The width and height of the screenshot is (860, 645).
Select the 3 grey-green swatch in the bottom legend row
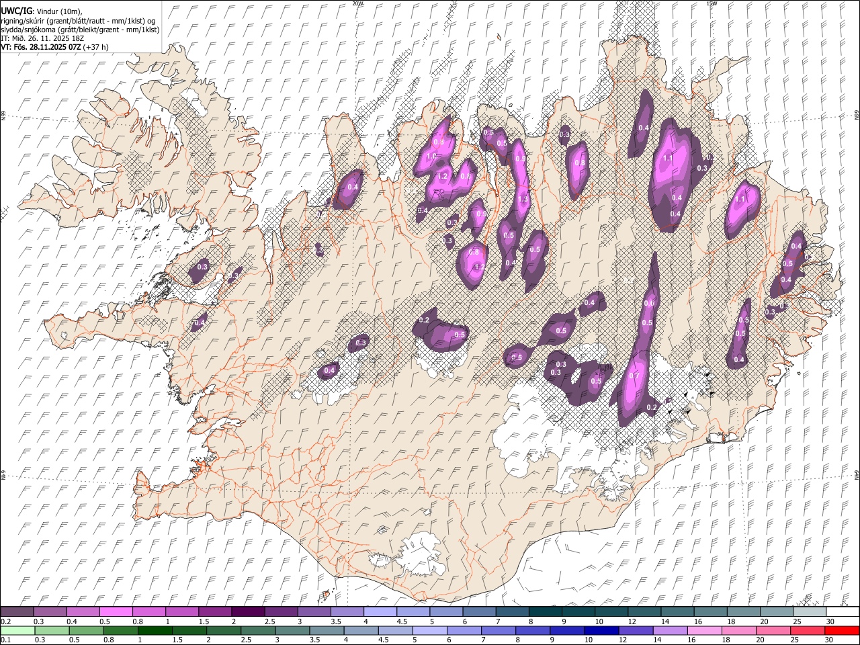coord(292,631)
